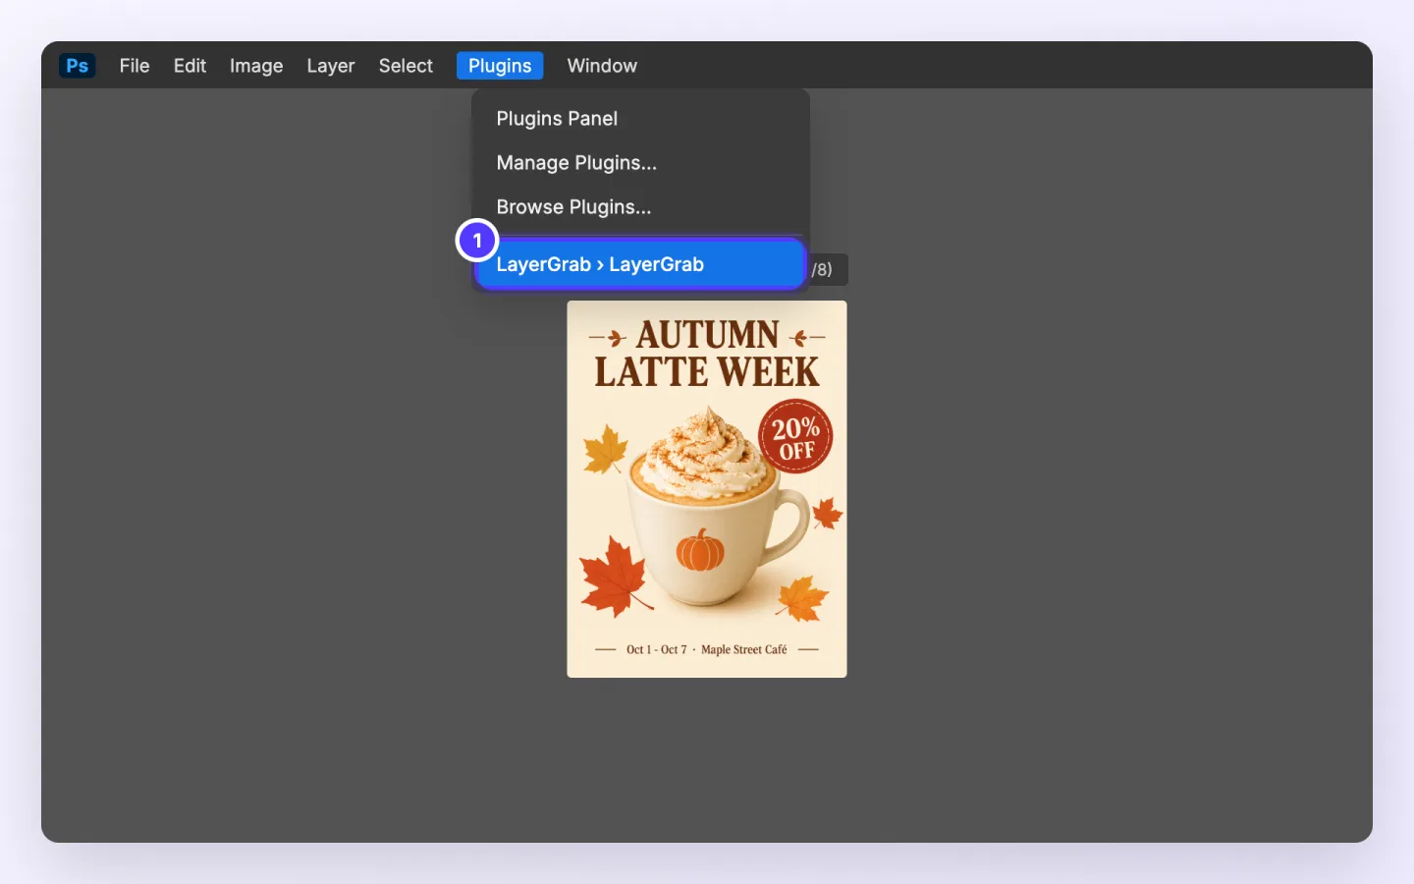Open the Window menu
Viewport: 1414px width, 884px height.
(x=602, y=66)
